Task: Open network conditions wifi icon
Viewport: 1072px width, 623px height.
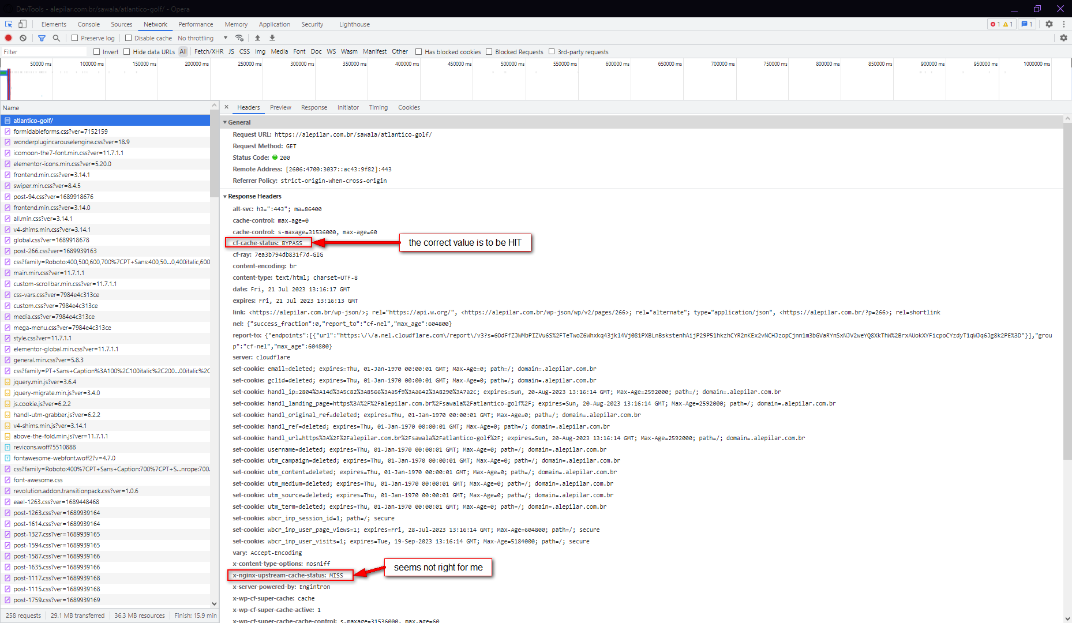Action: point(239,38)
